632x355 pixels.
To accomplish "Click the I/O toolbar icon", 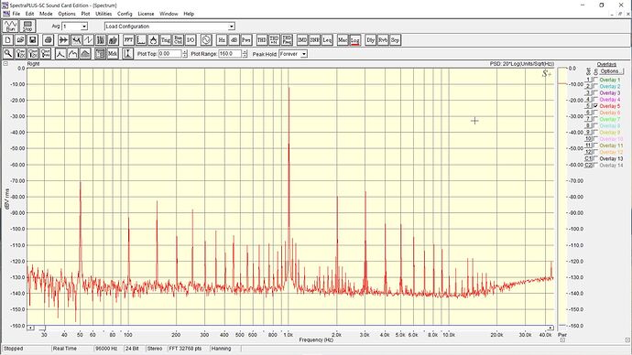I will coord(191,40).
